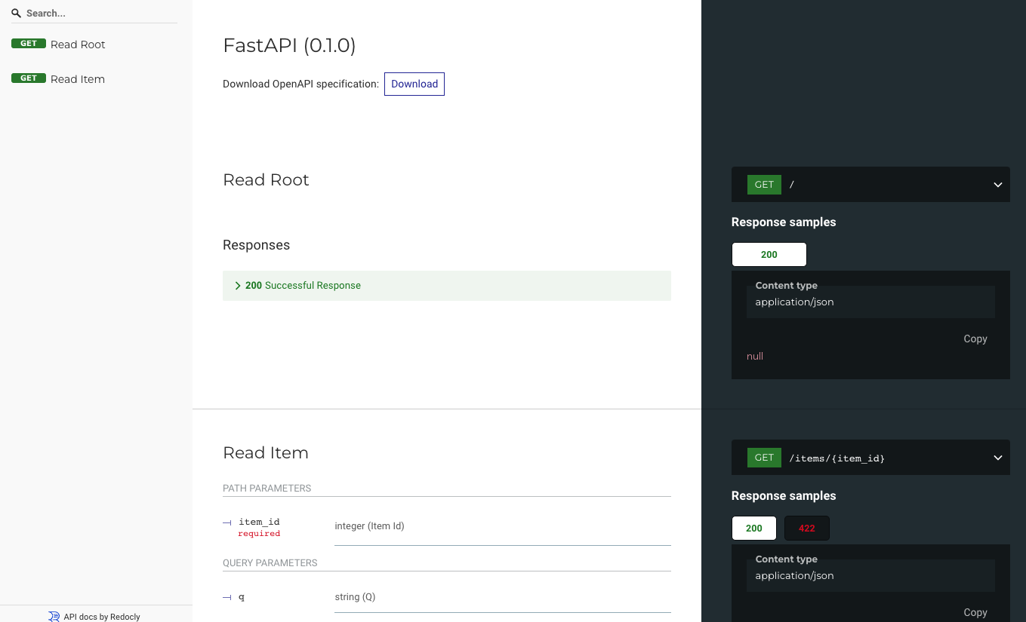This screenshot has width=1026, height=622.
Task: Expand the 200 Successful Response row
Action: point(447,286)
